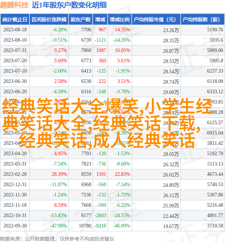
Task: Select the 统计截止日 column header
Action: click(x=15, y=20)
